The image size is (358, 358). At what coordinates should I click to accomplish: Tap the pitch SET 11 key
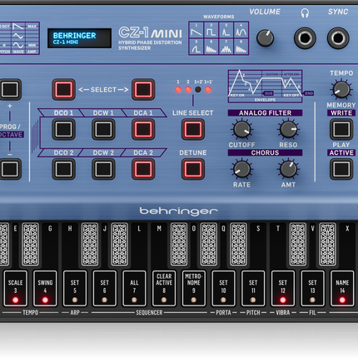point(253,289)
